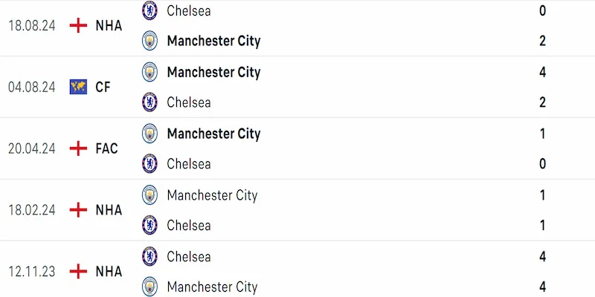The image size is (595, 297).
Task: Click England flag beside the FAC label
Action: tap(78, 148)
